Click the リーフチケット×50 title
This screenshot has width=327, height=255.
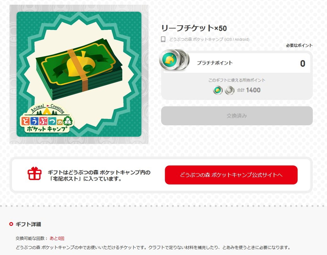pos(194,28)
